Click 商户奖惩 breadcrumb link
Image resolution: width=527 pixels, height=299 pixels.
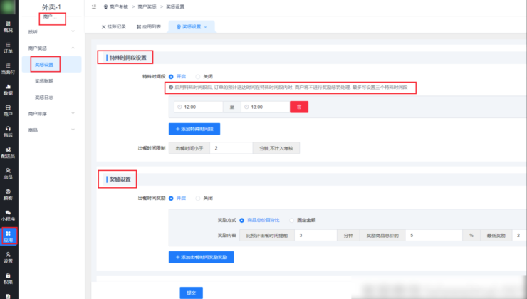click(147, 6)
